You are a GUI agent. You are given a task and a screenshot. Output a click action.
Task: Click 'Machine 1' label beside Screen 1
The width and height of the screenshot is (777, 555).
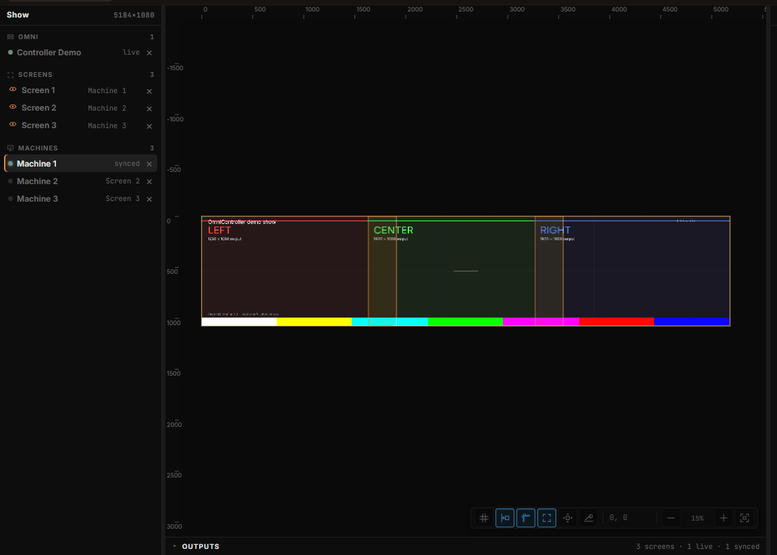(x=107, y=90)
